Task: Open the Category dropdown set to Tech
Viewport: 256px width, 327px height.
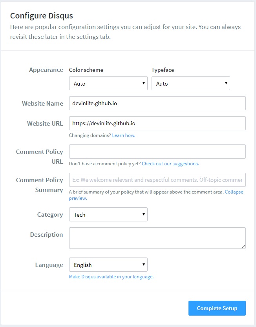Action: point(108,214)
